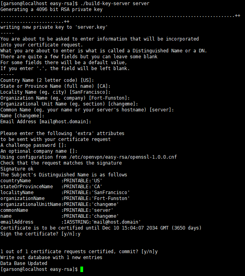This screenshot has height=276, width=245.
Task: Click the 'Sign the certificate? [y/n]:y' line
Action: [x=41, y=234]
